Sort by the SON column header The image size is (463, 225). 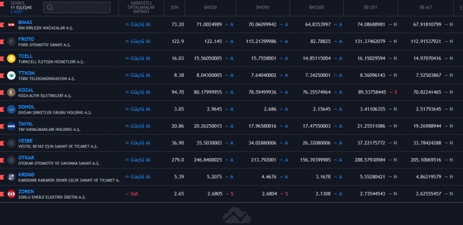[x=174, y=7]
